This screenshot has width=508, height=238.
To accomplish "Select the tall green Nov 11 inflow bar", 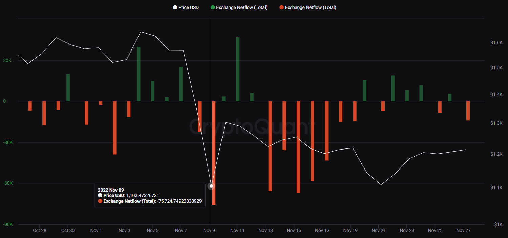I will point(238,69).
